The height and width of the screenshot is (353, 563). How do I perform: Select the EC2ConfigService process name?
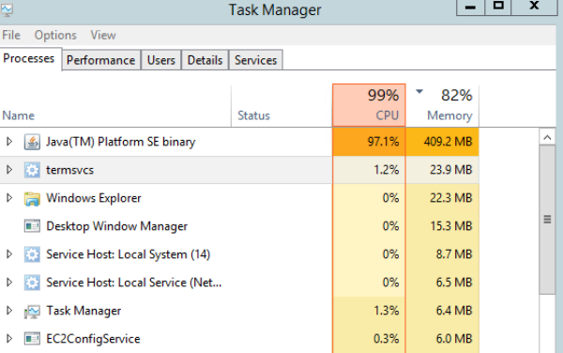tap(93, 339)
